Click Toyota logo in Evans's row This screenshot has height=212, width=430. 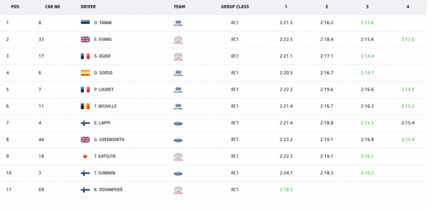tap(178, 40)
